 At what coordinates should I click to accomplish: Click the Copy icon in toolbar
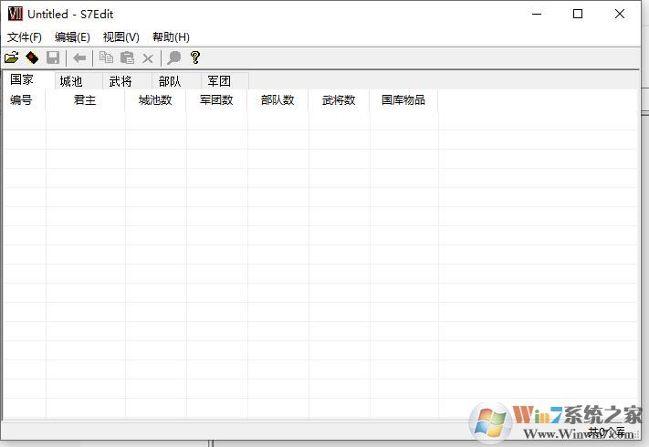tap(106, 57)
